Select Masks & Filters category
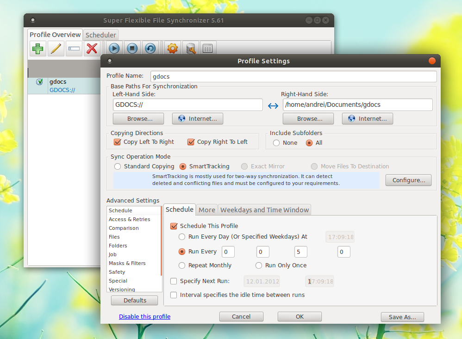 [134, 263]
